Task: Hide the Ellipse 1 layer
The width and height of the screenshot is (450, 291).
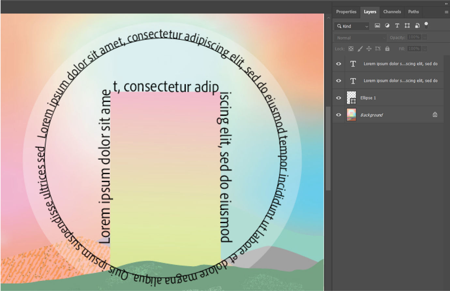Action: [338, 98]
